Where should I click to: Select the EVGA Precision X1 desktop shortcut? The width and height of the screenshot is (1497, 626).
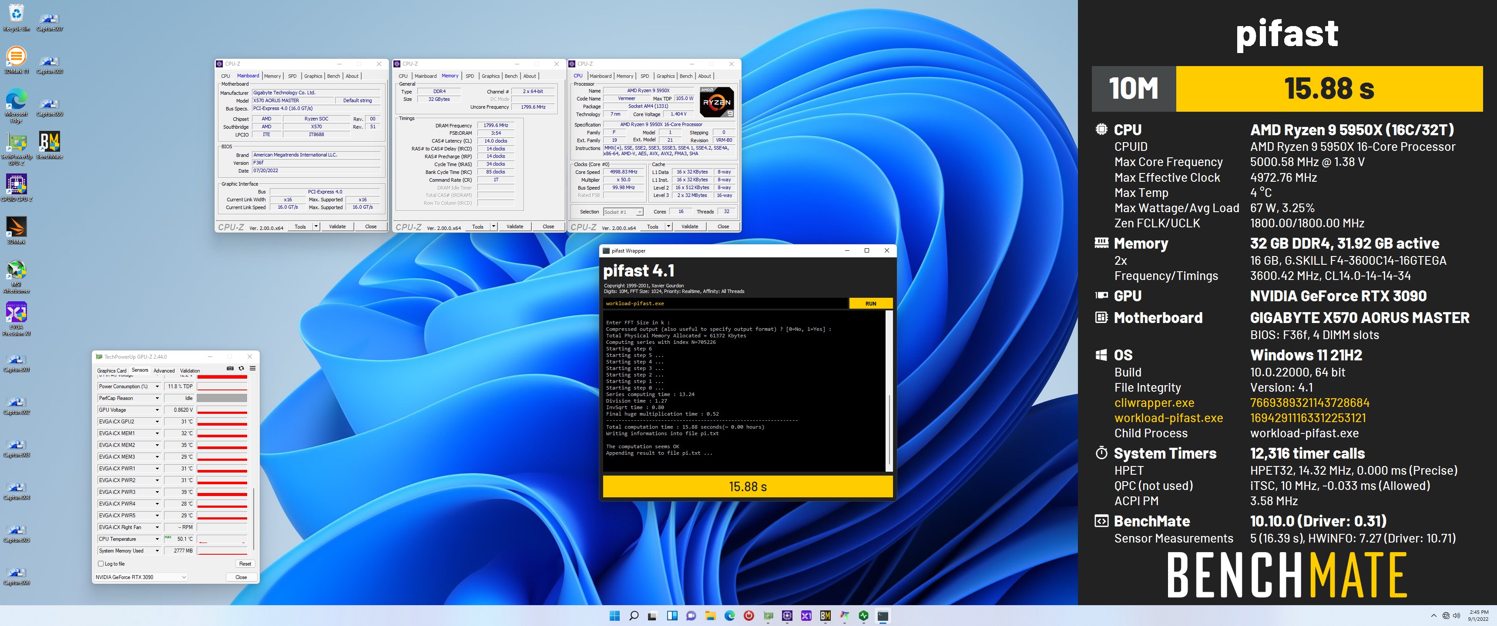click(16, 319)
